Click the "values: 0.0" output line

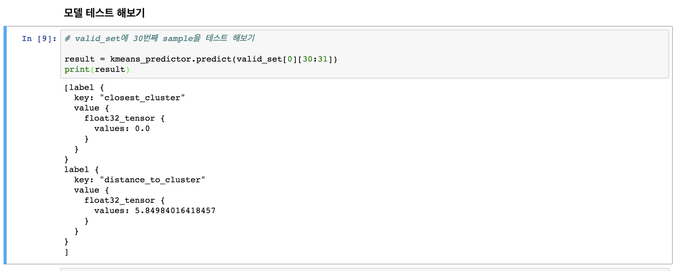122,129
